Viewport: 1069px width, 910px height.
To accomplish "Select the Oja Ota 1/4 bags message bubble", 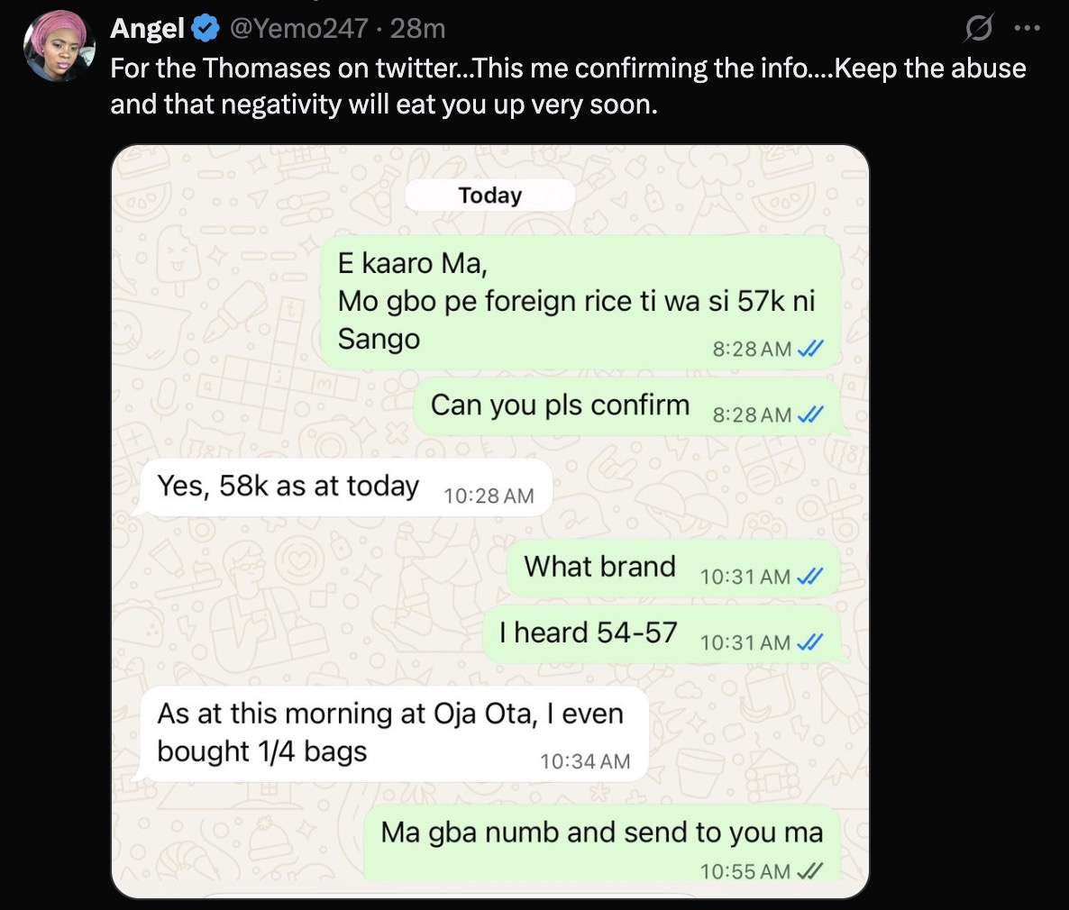I will pos(394,733).
